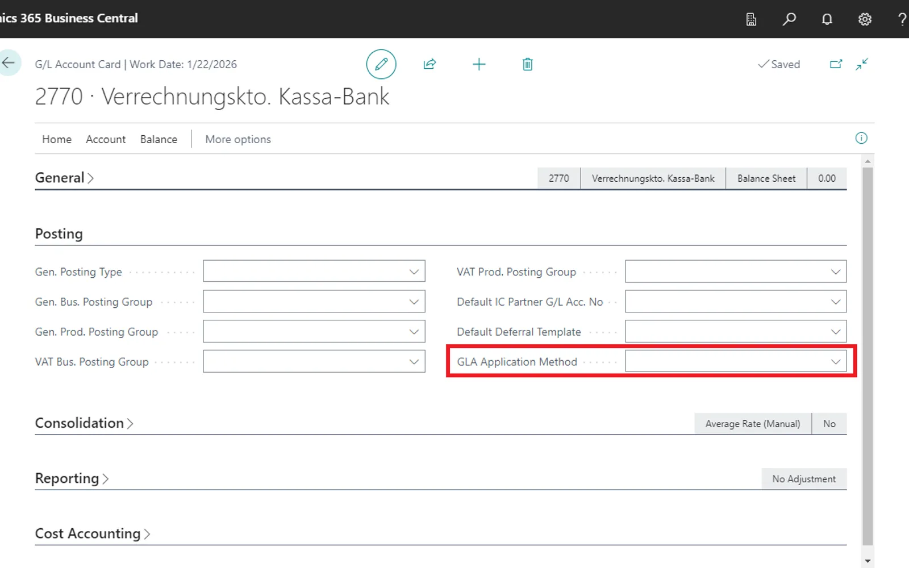Click the GLA Application Method label
Viewport: 909px width, 568px height.
517,362
